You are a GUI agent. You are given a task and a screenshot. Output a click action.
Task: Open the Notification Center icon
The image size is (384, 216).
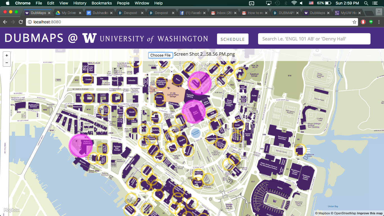click(375, 3)
